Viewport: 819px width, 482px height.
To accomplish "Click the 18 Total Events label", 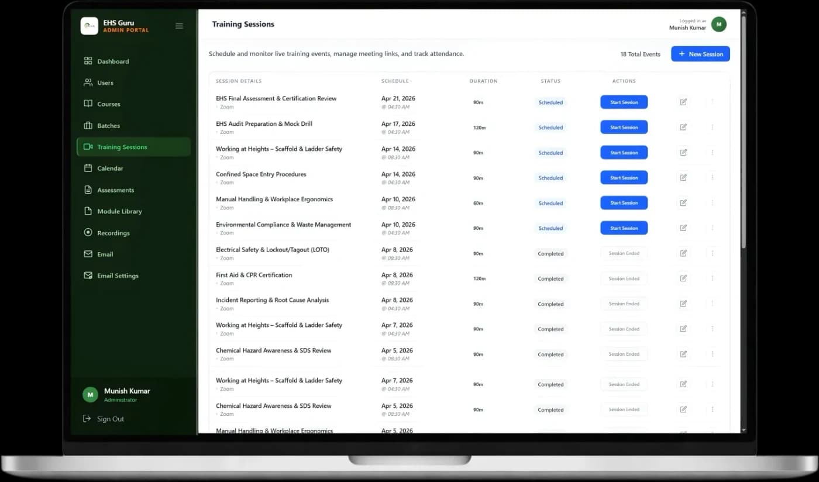I will click(x=641, y=54).
